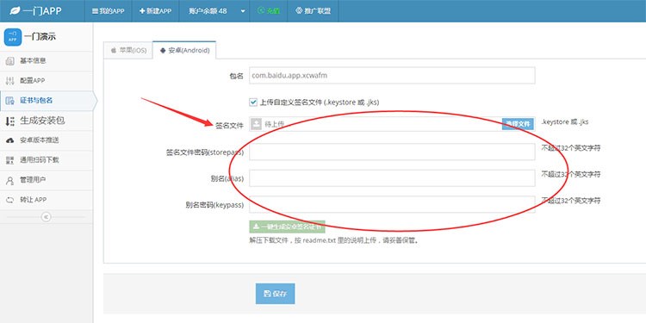Click the 待上传 file upload icon
This screenshot has height=323, width=646.
tap(257, 124)
